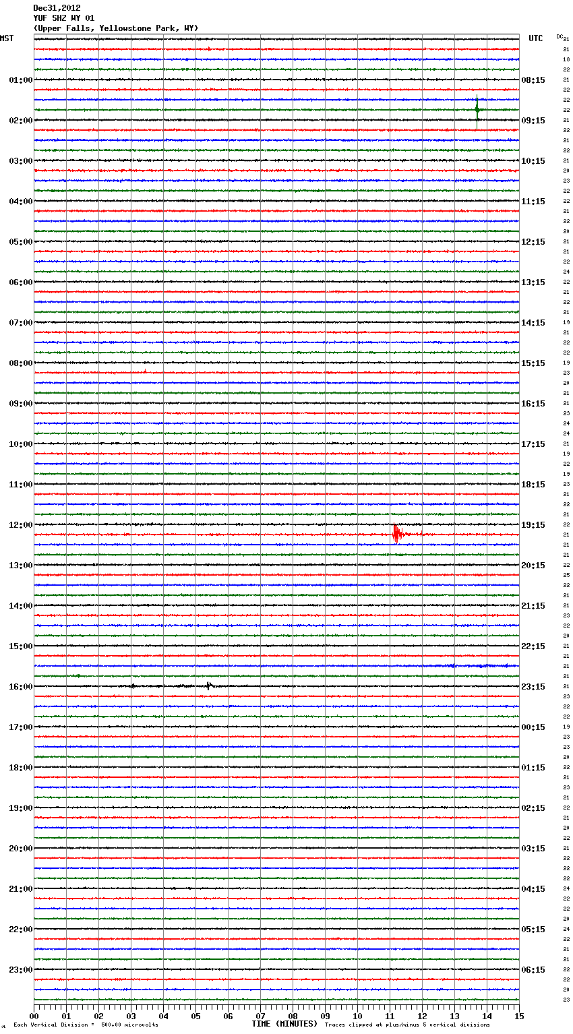Screen dimensions: 573x1034
Task: Click the 03:00 MST row label
Action: click(x=21, y=161)
